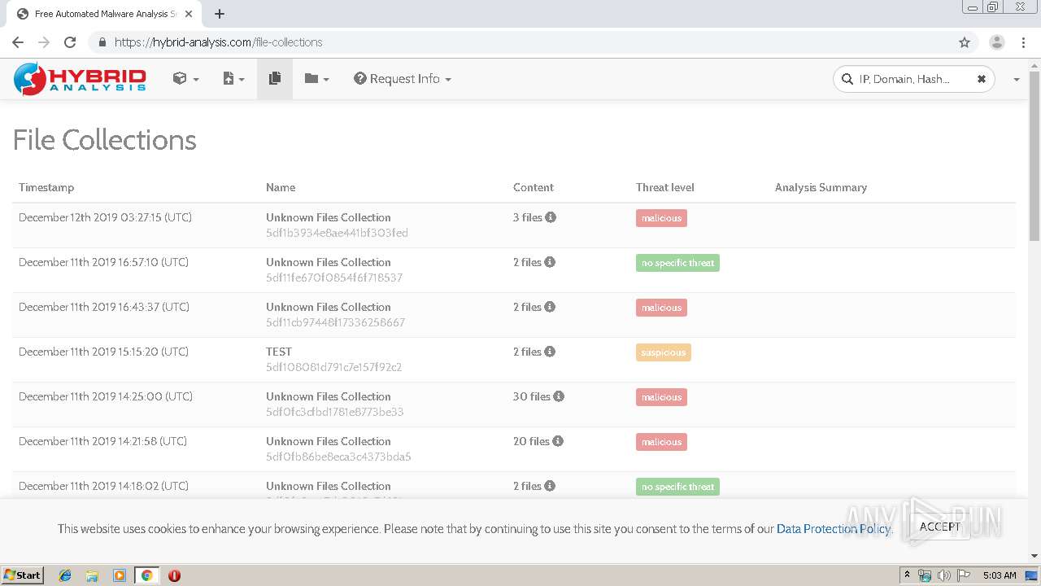1041x586 pixels.
Task: Close the Free Automated Malware Analysis tab
Action: tap(188, 14)
